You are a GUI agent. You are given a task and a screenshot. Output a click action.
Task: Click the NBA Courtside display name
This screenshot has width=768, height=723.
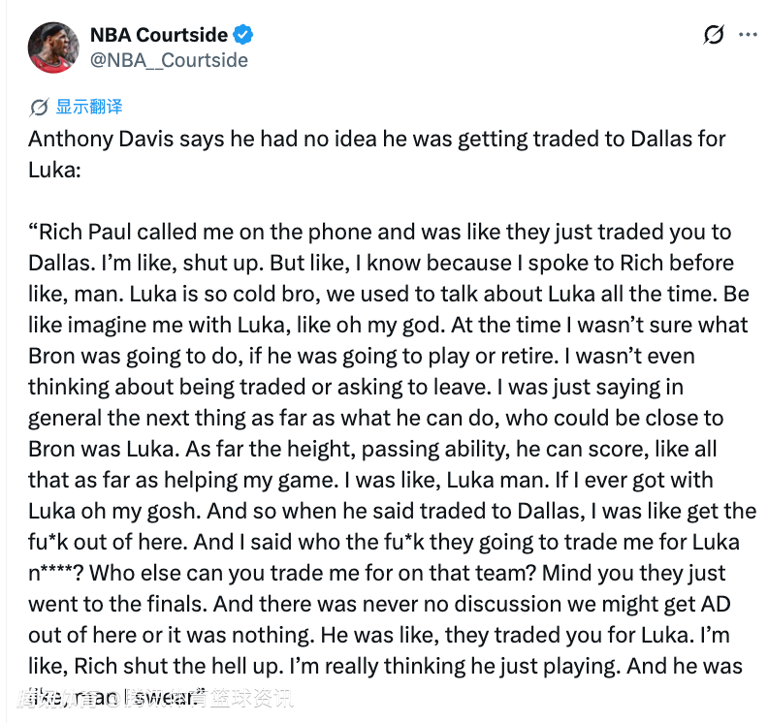pyautogui.click(x=159, y=36)
